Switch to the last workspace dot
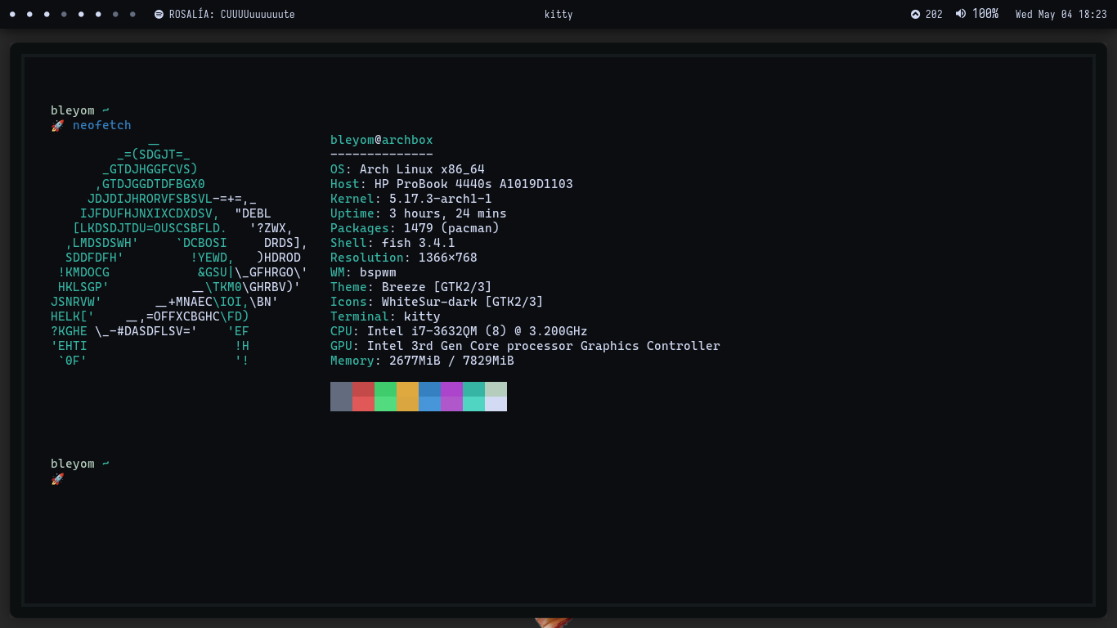The height and width of the screenshot is (628, 1117). 132,14
